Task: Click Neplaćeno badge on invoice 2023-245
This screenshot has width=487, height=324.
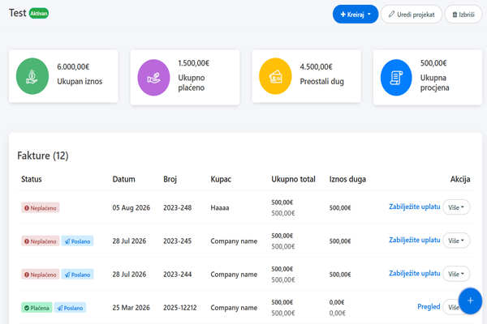Action: click(x=41, y=241)
